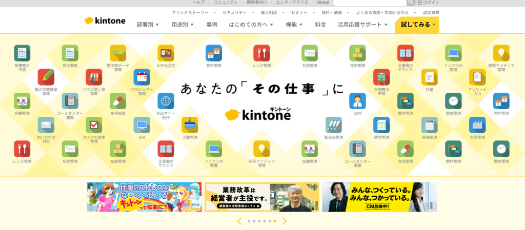Open the セキュリティ link
Viewport: 525px width, 230px height.
[234, 12]
